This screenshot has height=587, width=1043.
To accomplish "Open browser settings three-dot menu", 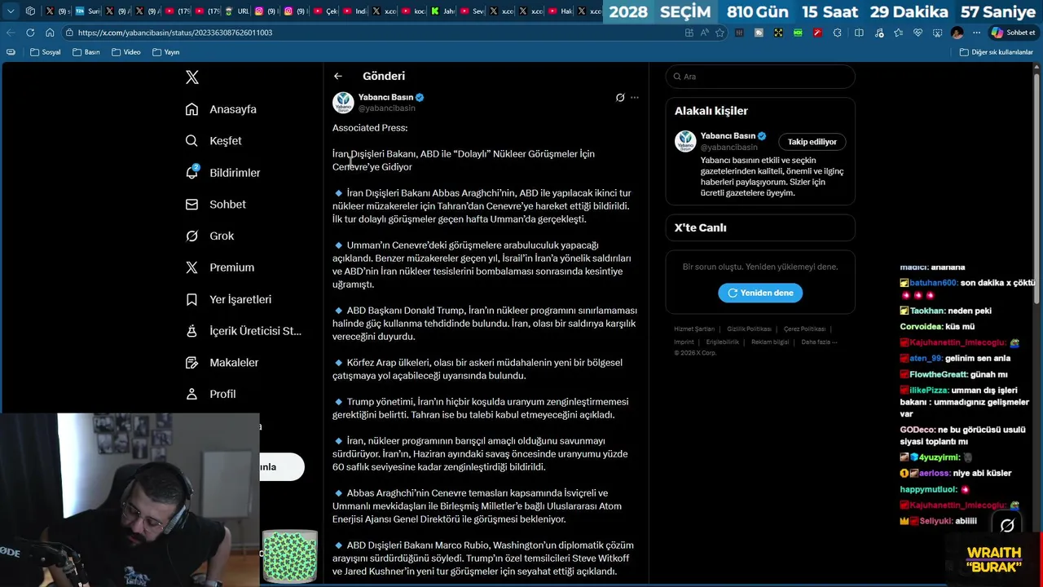I will 976,33.
